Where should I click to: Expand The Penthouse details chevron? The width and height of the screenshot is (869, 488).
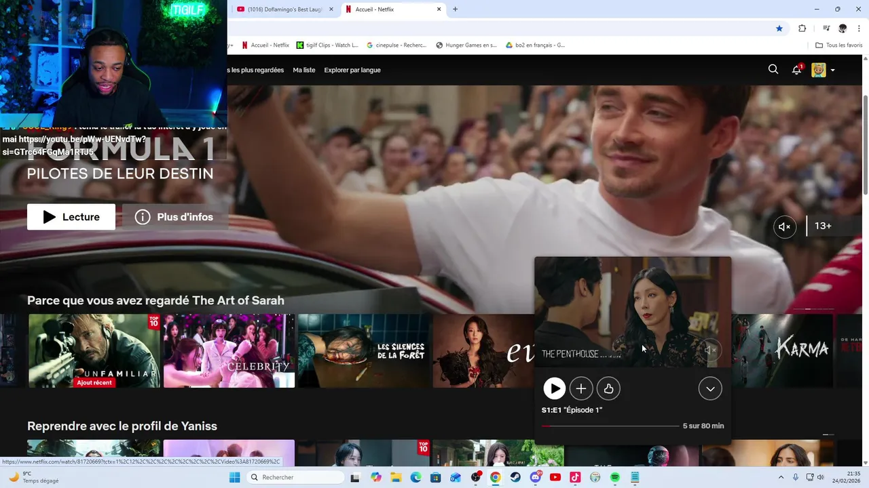pos(710,388)
